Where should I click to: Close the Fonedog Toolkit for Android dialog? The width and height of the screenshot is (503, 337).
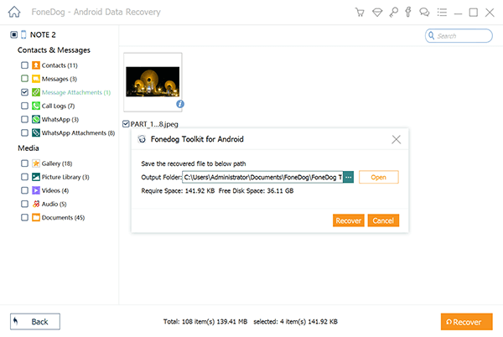397,139
